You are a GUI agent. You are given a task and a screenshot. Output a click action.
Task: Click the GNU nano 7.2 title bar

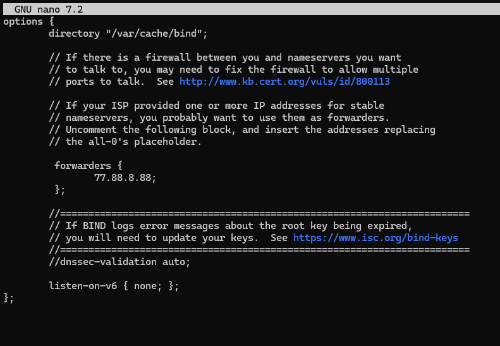[252, 9]
